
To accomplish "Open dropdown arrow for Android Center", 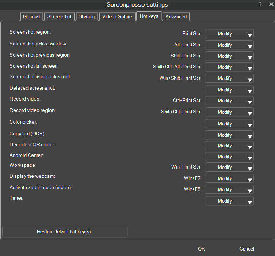I will (x=250, y=158).
